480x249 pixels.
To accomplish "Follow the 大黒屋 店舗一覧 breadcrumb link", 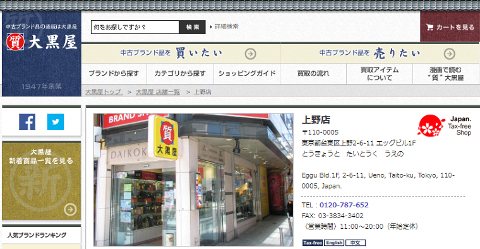I will (158, 92).
